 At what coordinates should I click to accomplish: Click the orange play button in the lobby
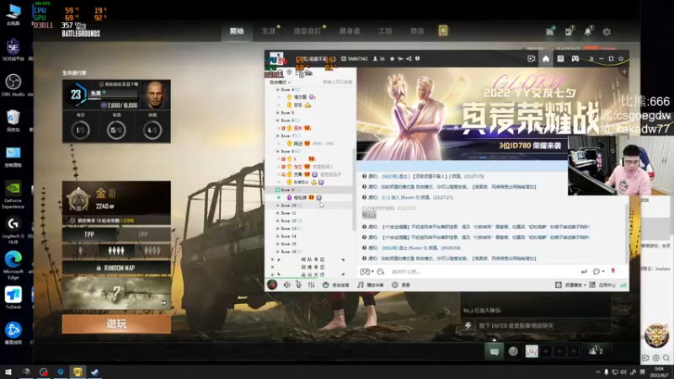(x=116, y=323)
